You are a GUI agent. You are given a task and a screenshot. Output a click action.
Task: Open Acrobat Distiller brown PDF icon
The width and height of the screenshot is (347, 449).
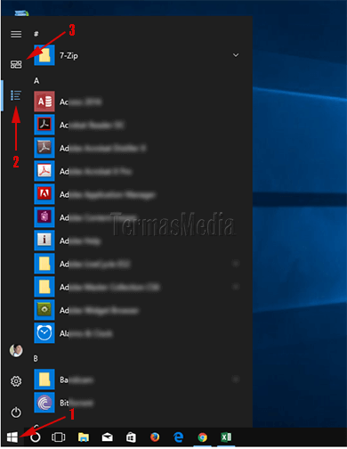pos(44,148)
